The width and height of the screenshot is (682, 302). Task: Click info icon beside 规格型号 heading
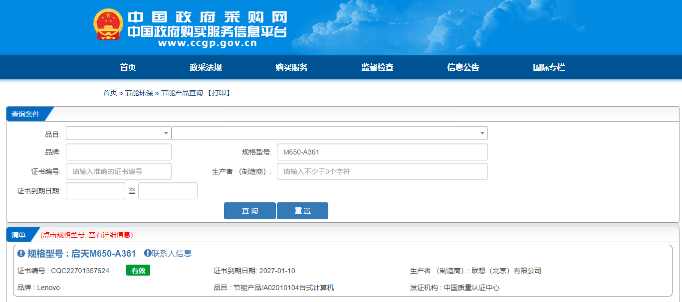click(x=21, y=254)
